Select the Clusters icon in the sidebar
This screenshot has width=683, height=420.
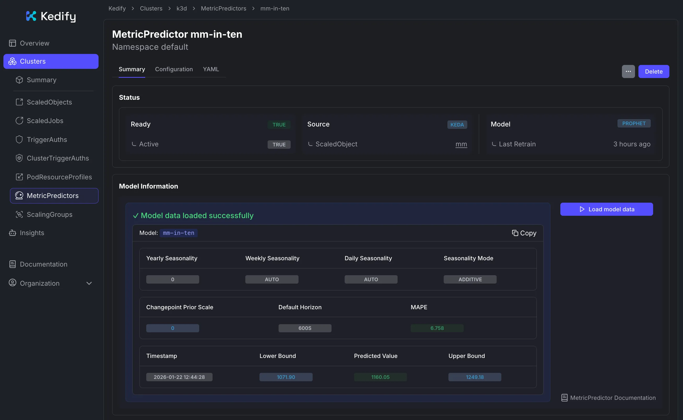coord(13,61)
